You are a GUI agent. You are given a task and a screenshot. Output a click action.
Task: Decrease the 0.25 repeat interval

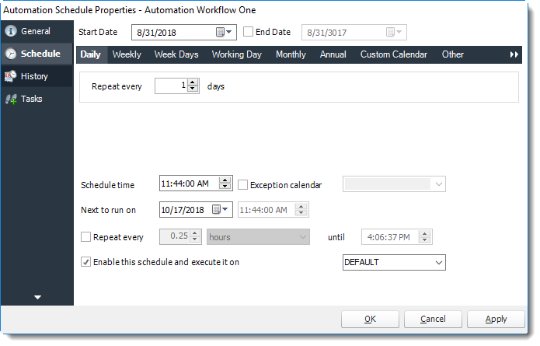[x=195, y=239]
